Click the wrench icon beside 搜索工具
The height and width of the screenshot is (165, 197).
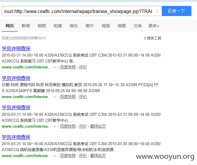(145, 38)
